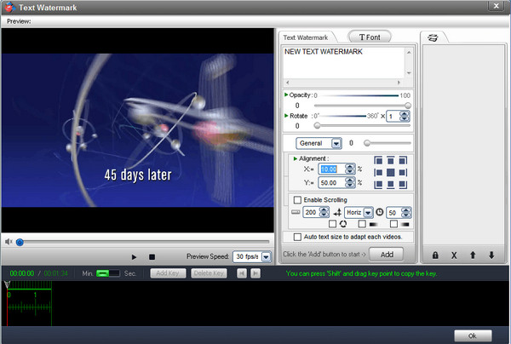Viewport: 511px width, 344px height.
Task: Stop the video preview playback
Action: pyautogui.click(x=152, y=256)
